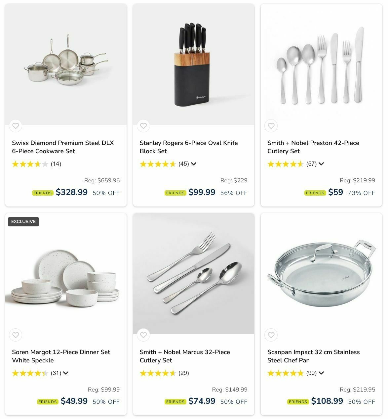Toggle wishlist heart for Soren Margot dinner set
Viewport: 388px width, 419px height.
pos(16,335)
